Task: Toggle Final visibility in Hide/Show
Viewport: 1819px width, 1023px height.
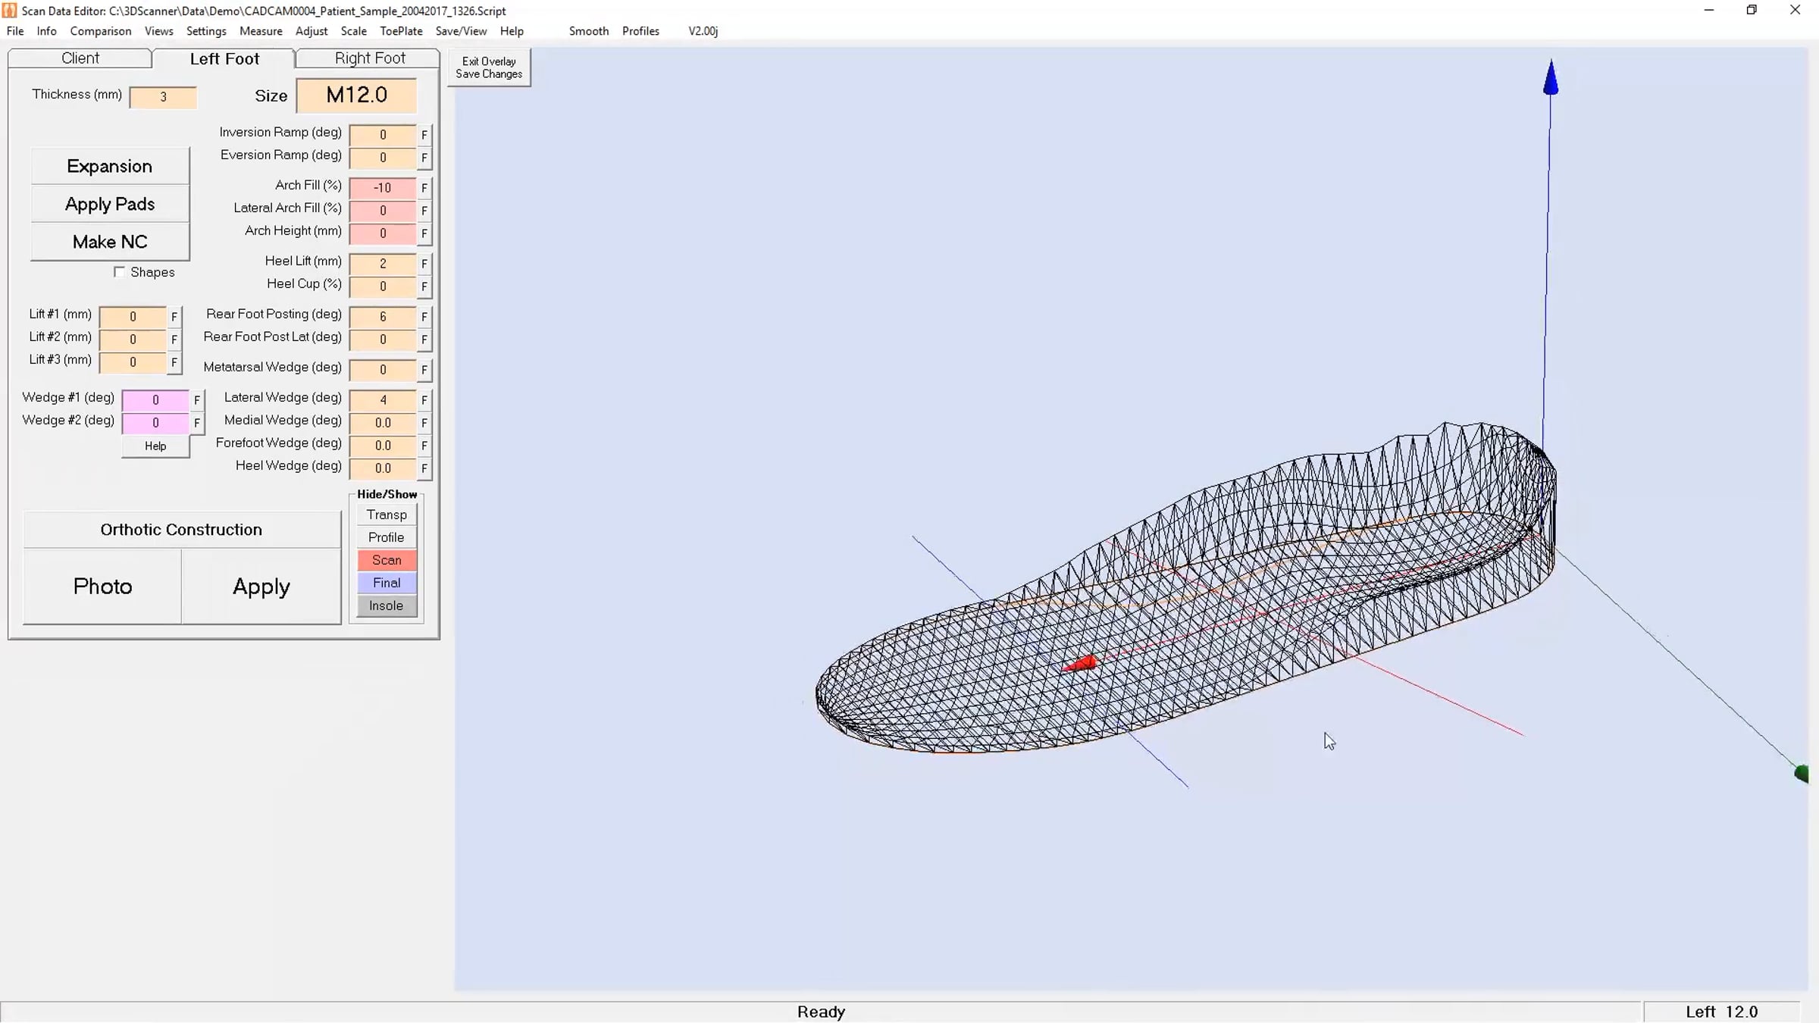Action: (387, 583)
